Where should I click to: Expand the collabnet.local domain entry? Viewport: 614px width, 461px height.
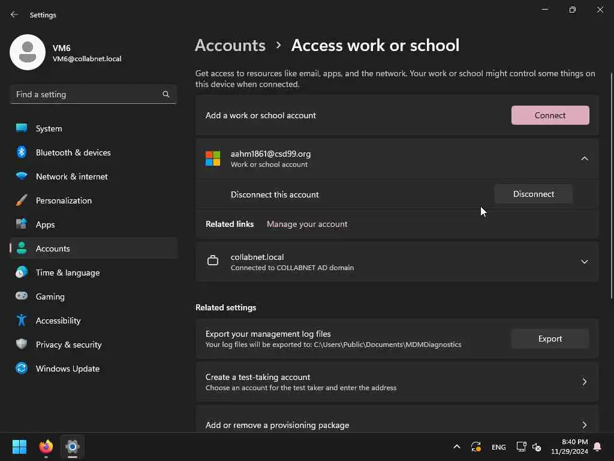point(584,262)
